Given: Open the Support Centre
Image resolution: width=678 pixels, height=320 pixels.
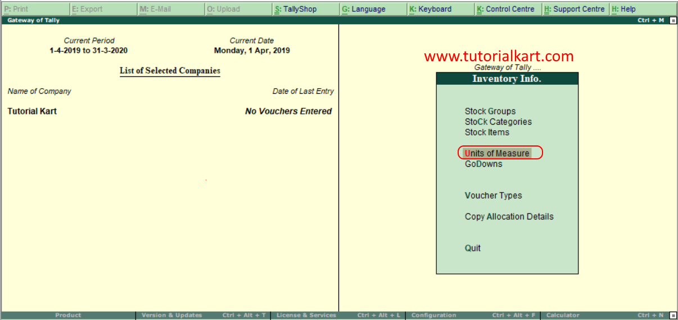Looking at the screenshot, I should [576, 9].
